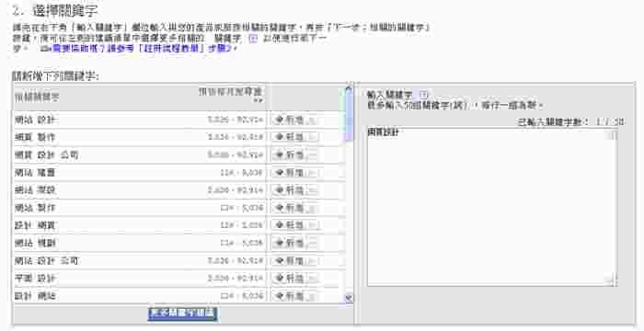The image size is (644, 331).
Task: Click search volume value in 平面 設計 row
Action: click(236, 279)
